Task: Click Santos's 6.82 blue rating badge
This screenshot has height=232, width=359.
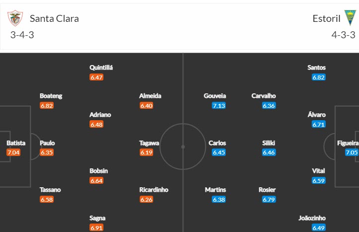Action: click(x=318, y=77)
